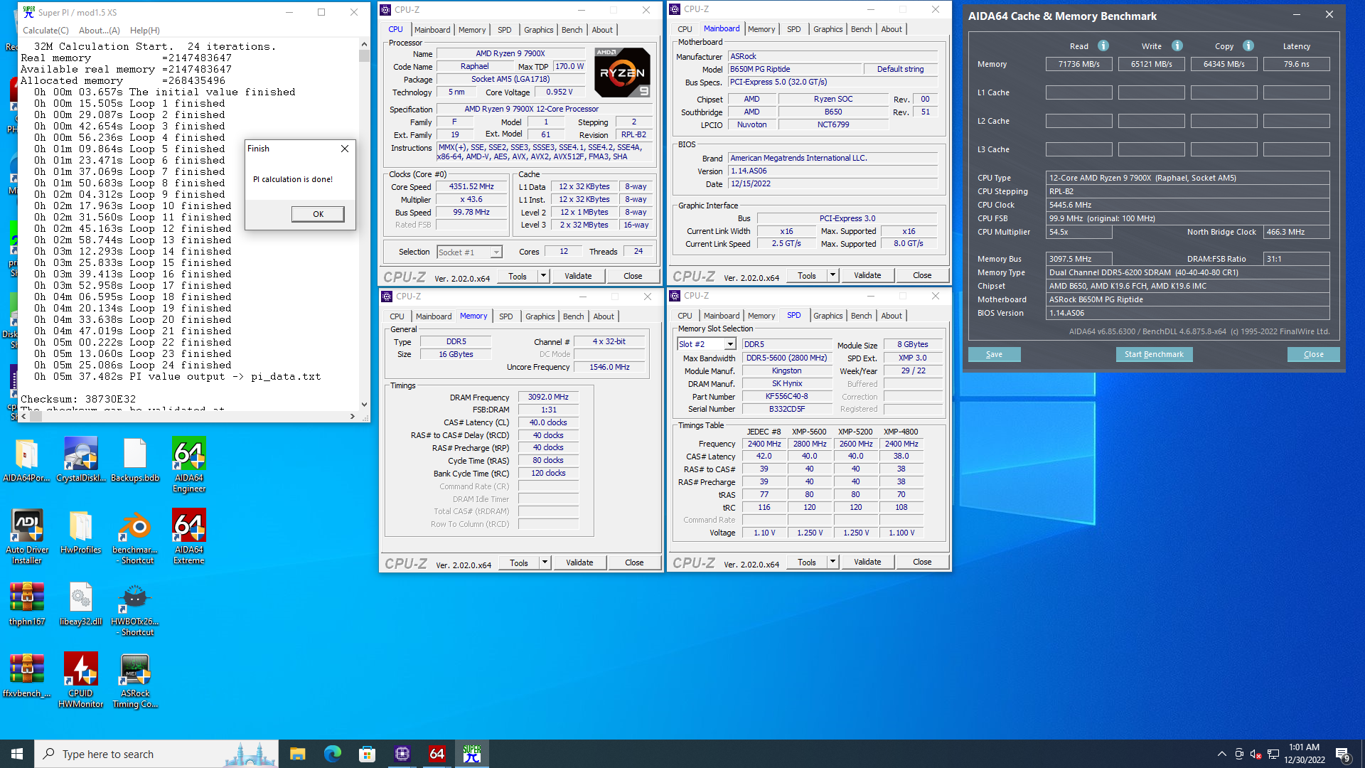Screen dimensions: 1365x768
Task: Click the taskbar search box
Action: point(142,754)
